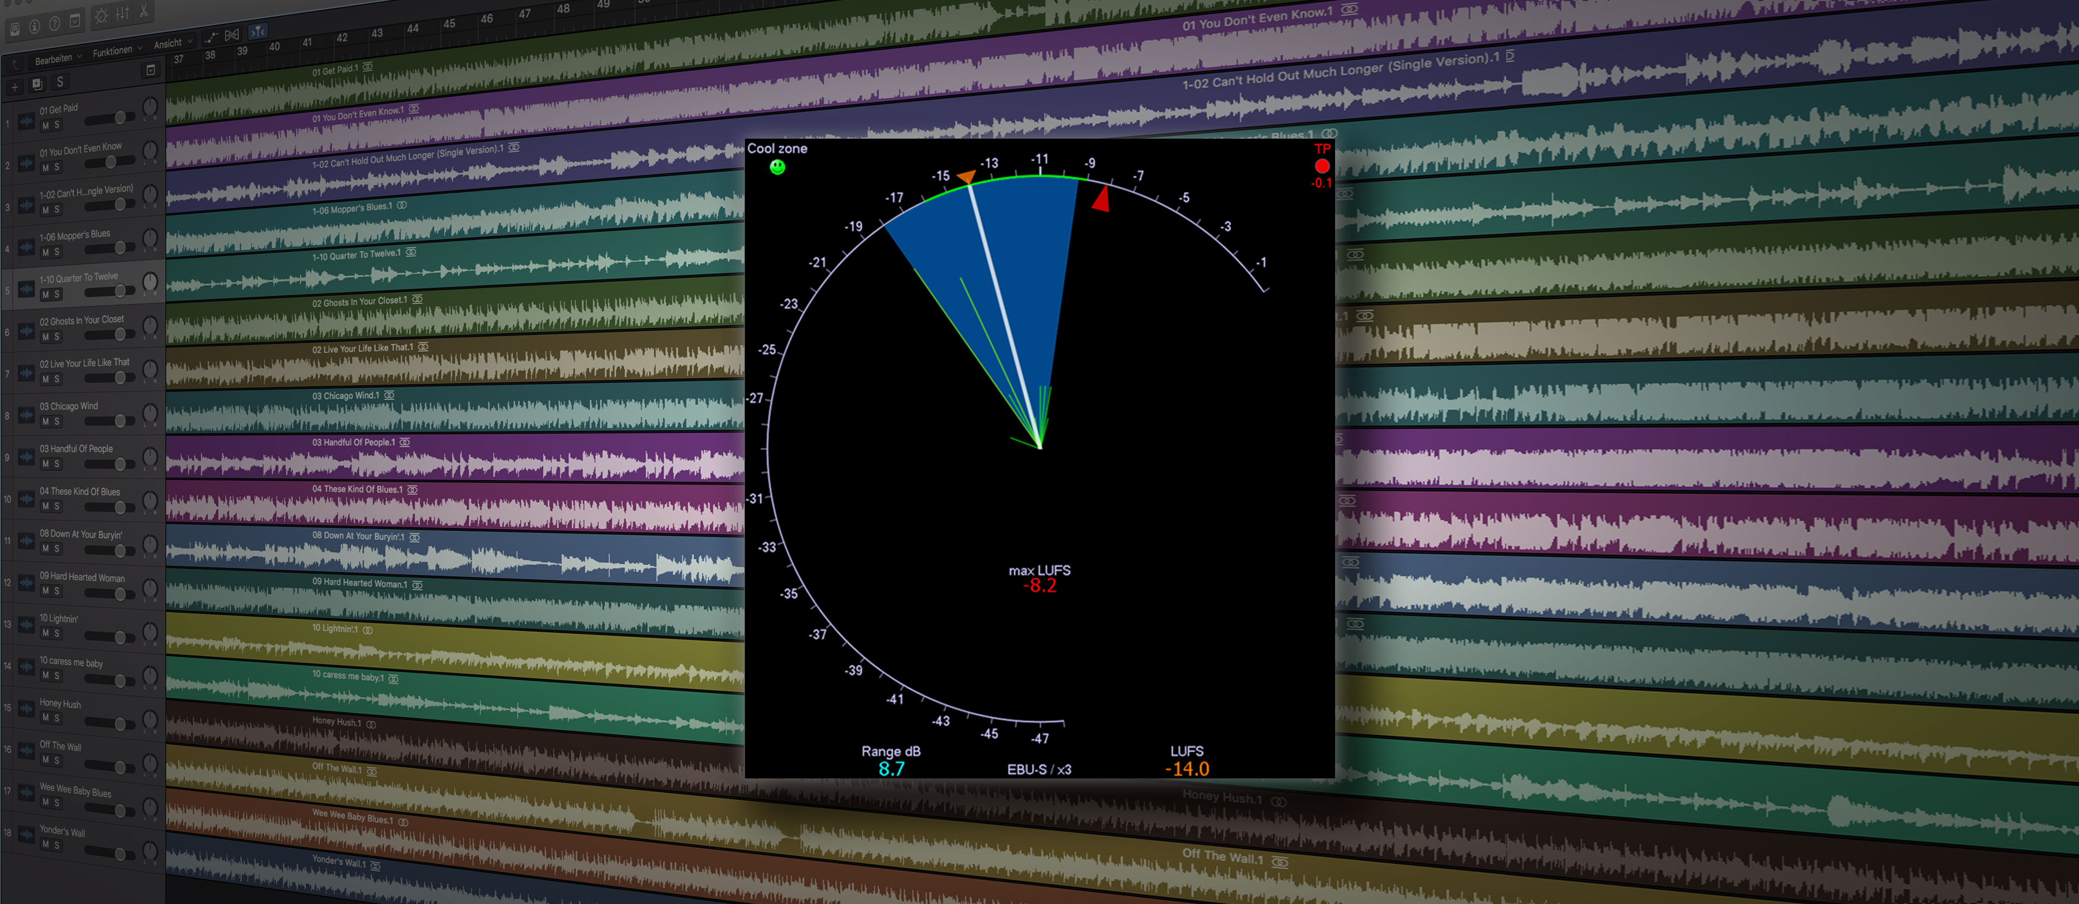Adjust volume slider on 09 Hard Hearted Woman

tap(110, 593)
